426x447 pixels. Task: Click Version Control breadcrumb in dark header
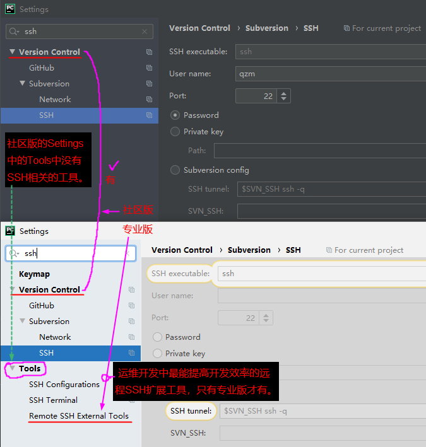199,28
